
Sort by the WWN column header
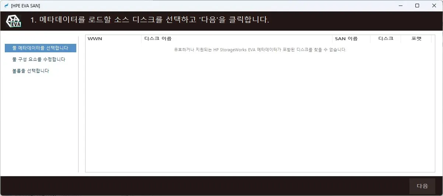(x=114, y=39)
